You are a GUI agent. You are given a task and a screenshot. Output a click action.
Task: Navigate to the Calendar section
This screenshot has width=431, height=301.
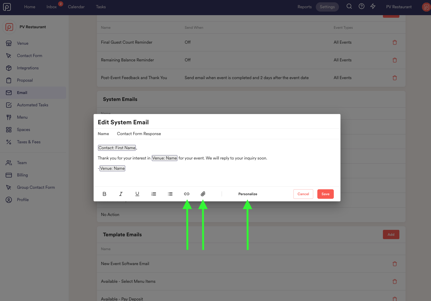point(76,7)
